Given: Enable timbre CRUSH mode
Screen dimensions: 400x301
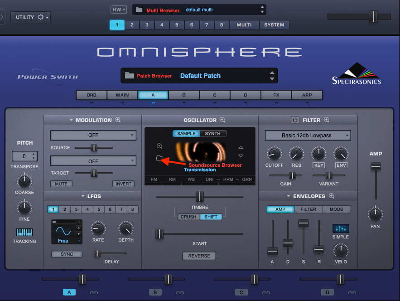Looking at the screenshot, I should (188, 217).
